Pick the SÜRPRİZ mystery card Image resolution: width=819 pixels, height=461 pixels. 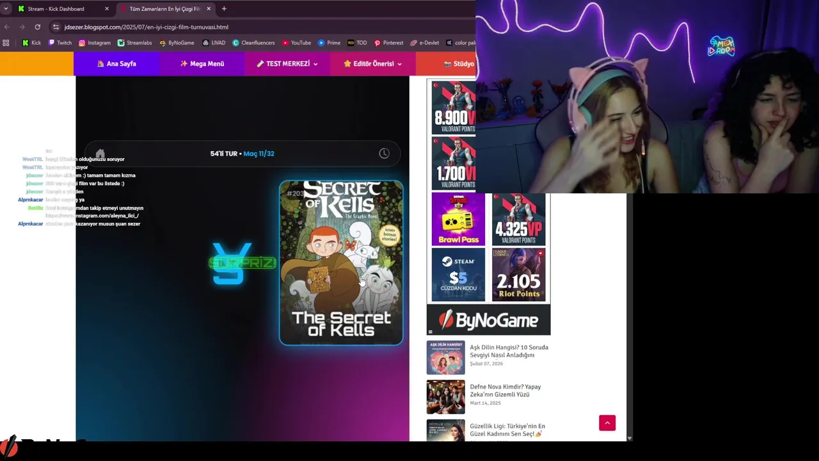pos(242,263)
